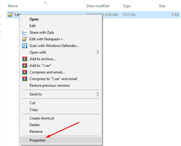Sort files by Type column header

(127, 6)
